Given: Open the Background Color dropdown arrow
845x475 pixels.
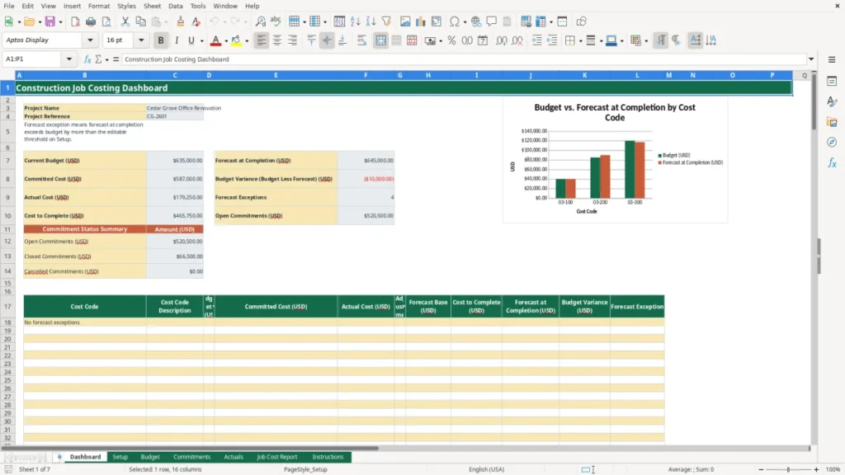Looking at the screenshot, I should click(x=247, y=41).
